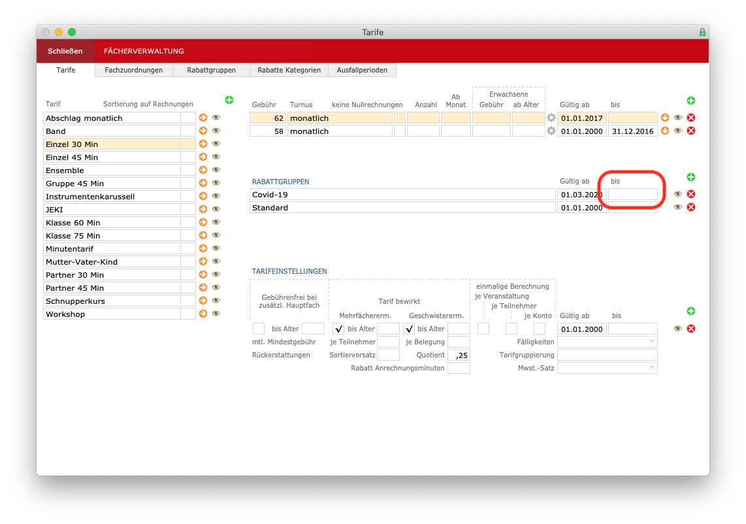Uncheck the Geschwistererm. checkbox
This screenshot has height=524, width=746.
[x=409, y=329]
